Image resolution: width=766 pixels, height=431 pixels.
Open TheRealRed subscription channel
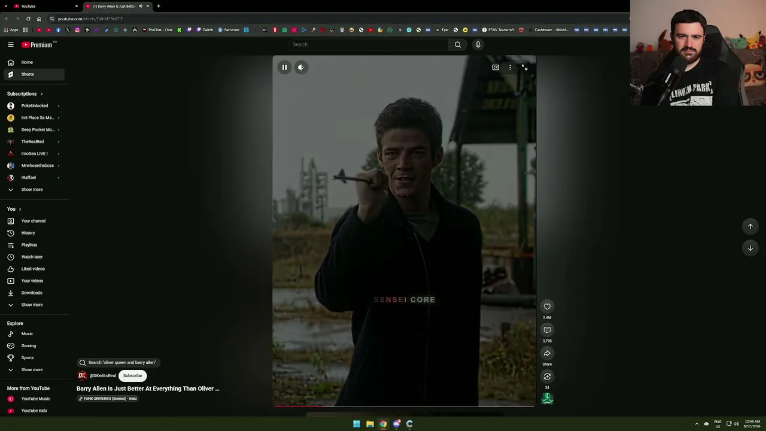click(x=35, y=142)
